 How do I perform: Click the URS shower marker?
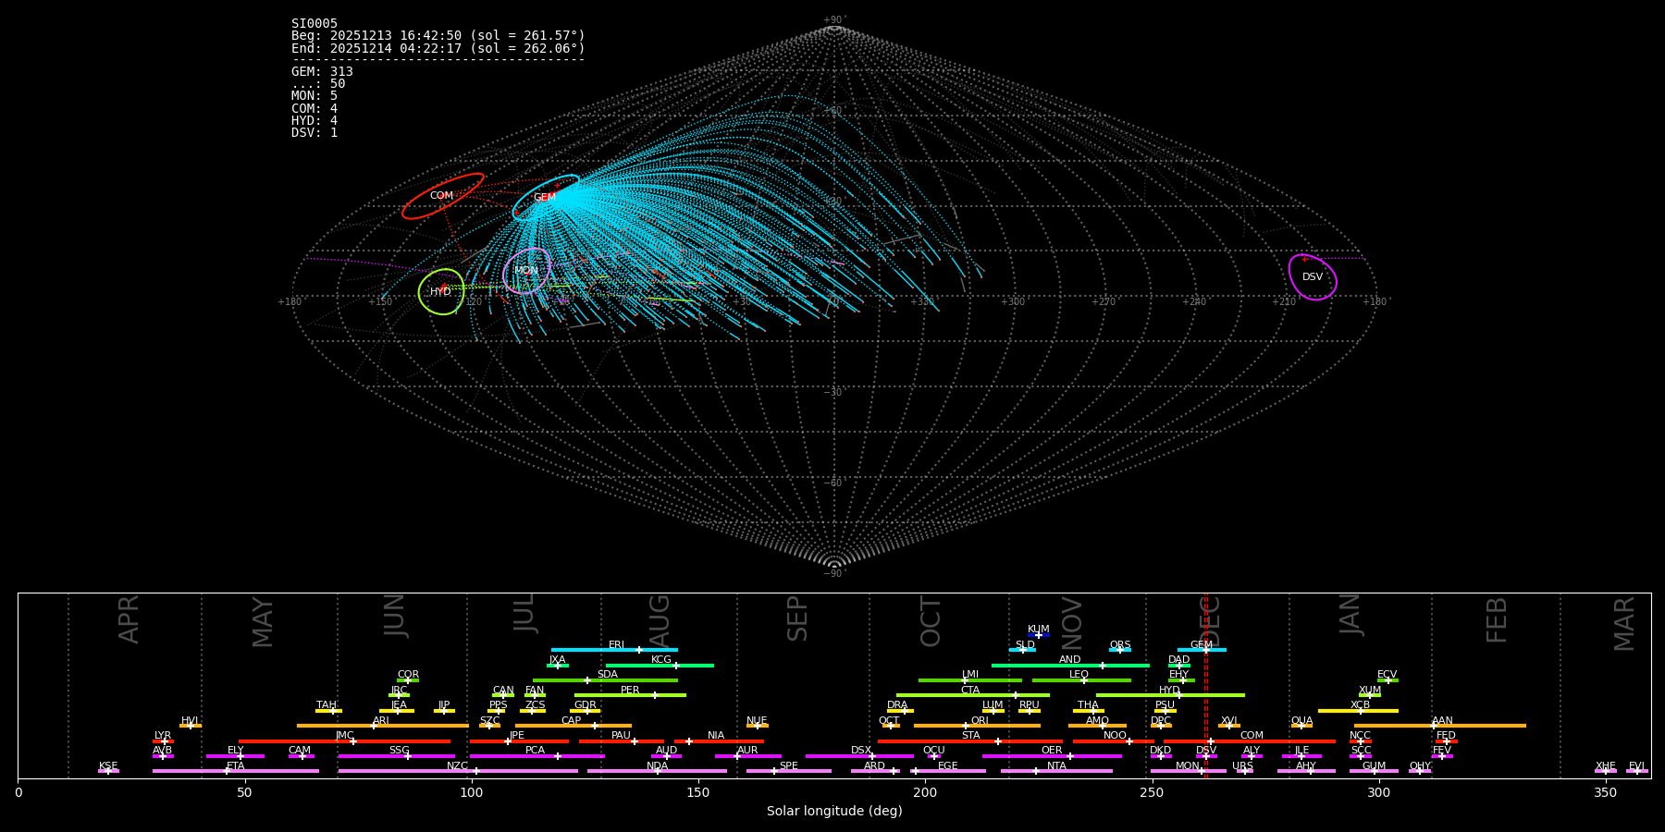(x=1244, y=771)
